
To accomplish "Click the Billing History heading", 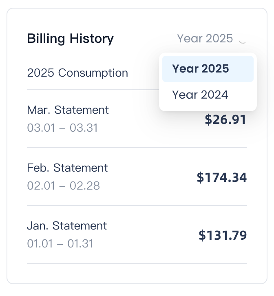I will (70, 39).
